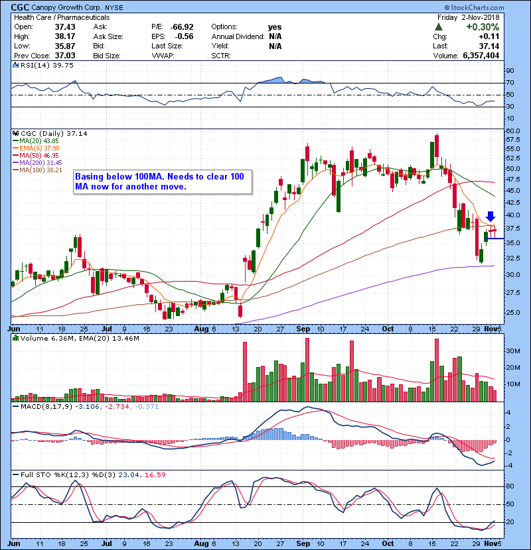The image size is (531, 550).
Task: Click the 60.0 price axis label
Action: [513, 131]
